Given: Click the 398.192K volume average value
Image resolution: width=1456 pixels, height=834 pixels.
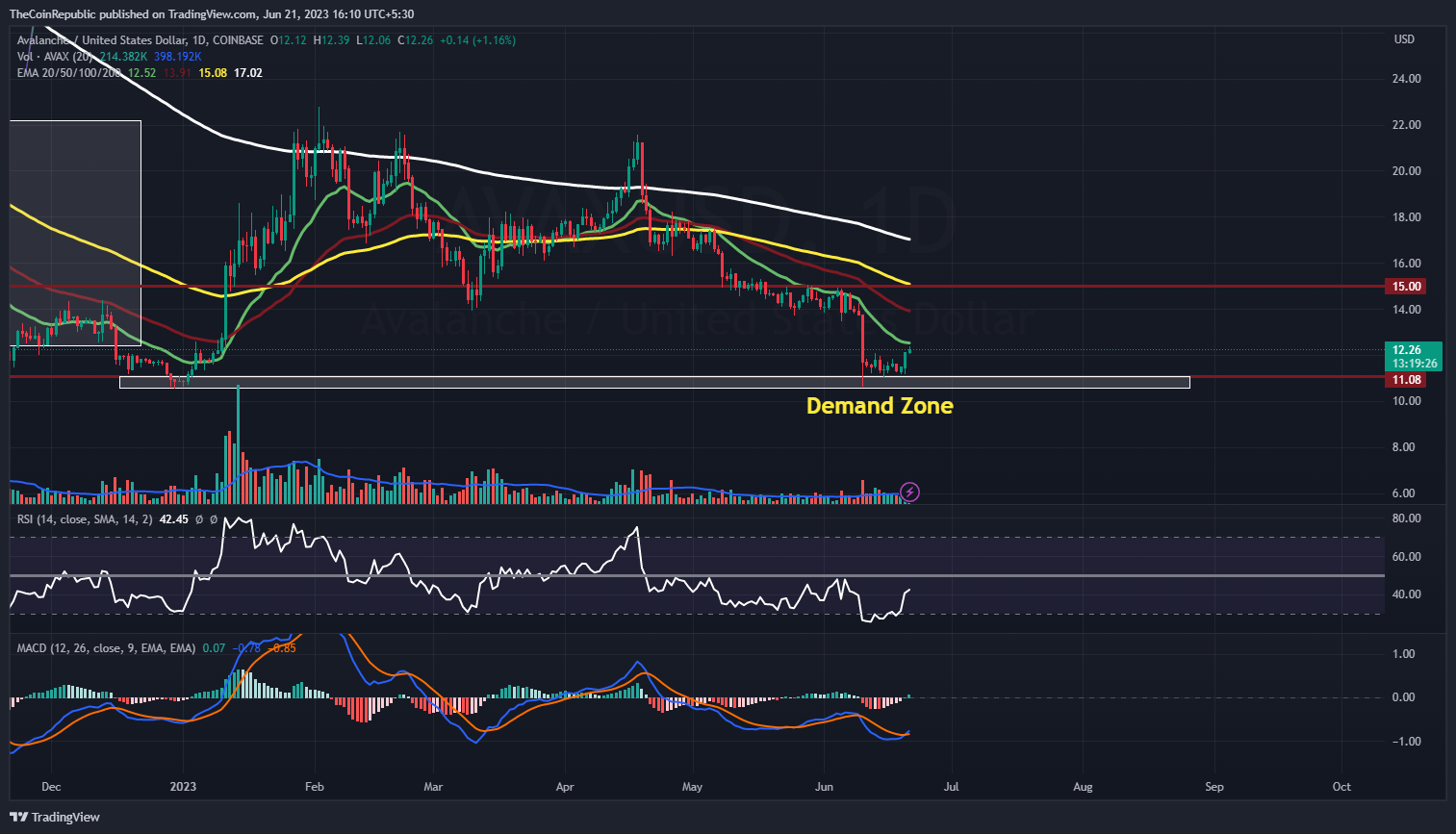Looking at the screenshot, I should [x=176, y=57].
